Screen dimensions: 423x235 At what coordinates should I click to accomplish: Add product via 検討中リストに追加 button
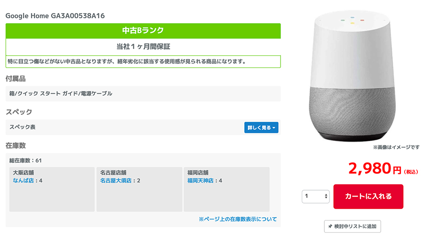coord(352,227)
